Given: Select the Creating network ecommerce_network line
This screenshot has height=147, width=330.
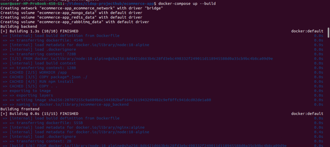Looking at the screenshot, I should tap(81, 8).
